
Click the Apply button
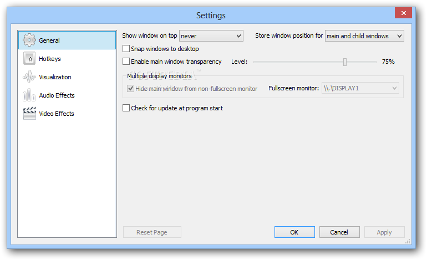(x=384, y=232)
